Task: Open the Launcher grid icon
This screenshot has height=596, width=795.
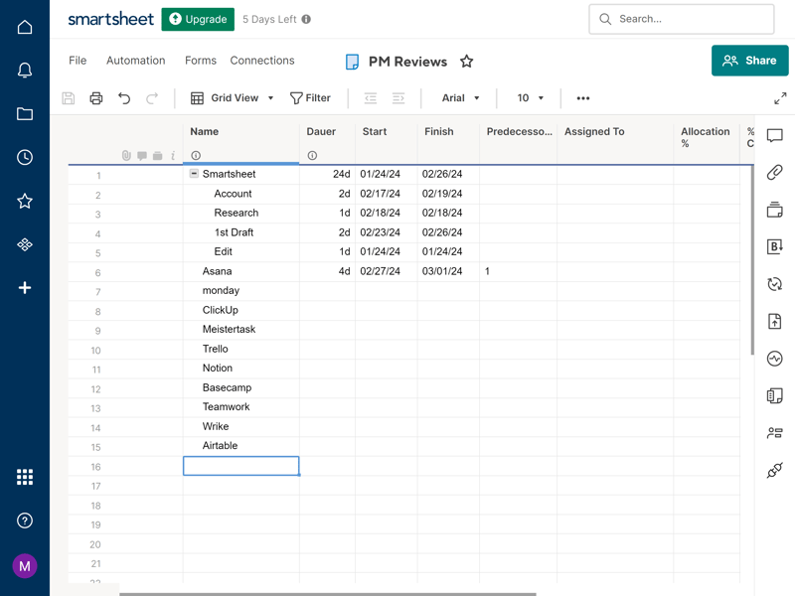Action: tap(24, 477)
